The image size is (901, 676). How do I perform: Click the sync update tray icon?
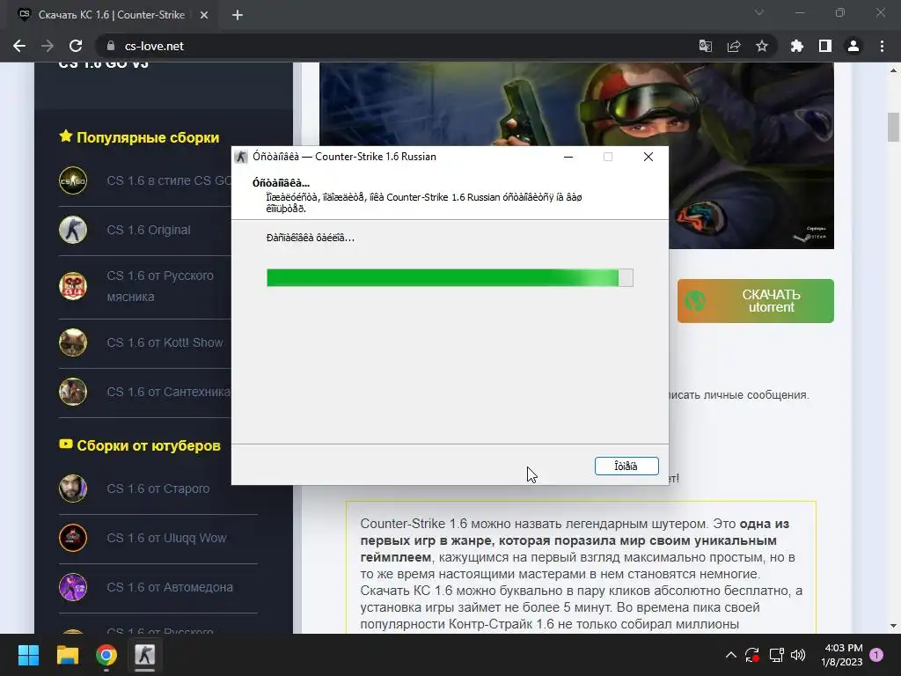[x=752, y=655]
